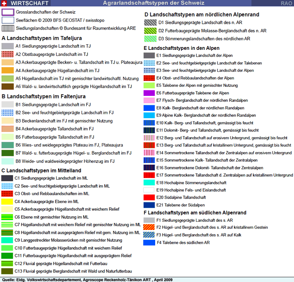Click the dark green B7 legend swatch
This screenshot has width=294, height=282.
pos(7,153)
